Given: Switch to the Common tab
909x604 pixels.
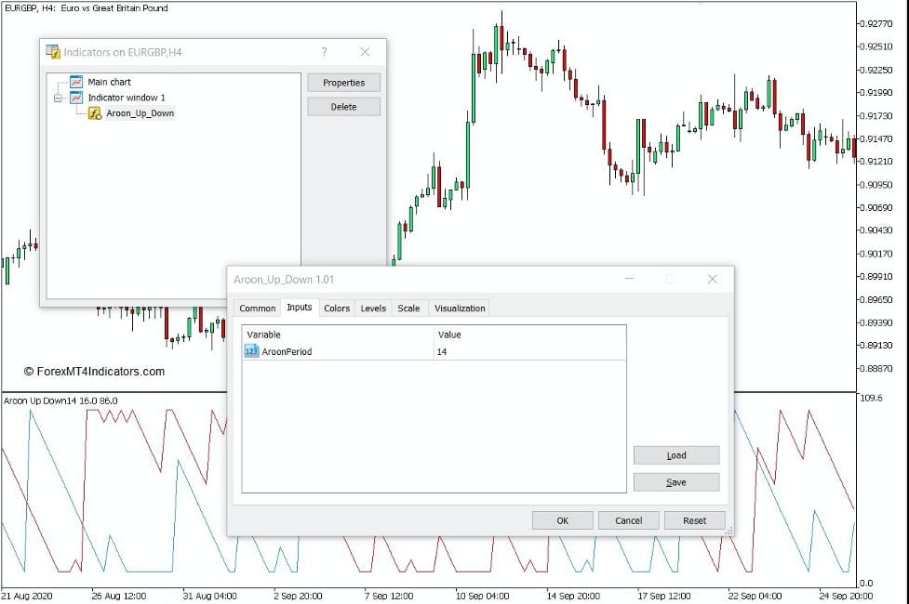Looking at the screenshot, I should [x=257, y=308].
